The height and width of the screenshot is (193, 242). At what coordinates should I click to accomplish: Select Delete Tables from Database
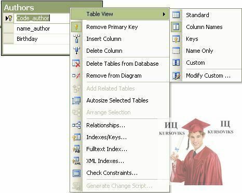point(120,64)
